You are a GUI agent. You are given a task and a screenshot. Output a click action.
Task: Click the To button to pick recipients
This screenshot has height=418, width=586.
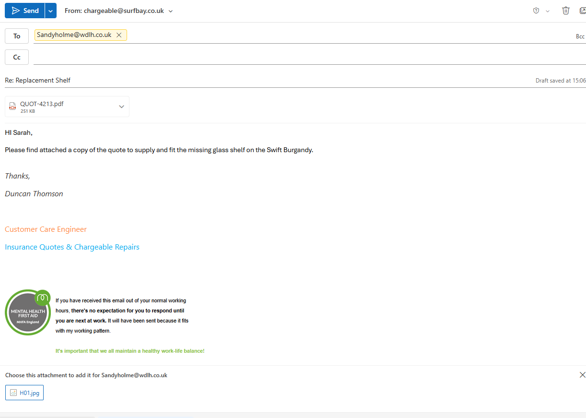[x=17, y=36]
